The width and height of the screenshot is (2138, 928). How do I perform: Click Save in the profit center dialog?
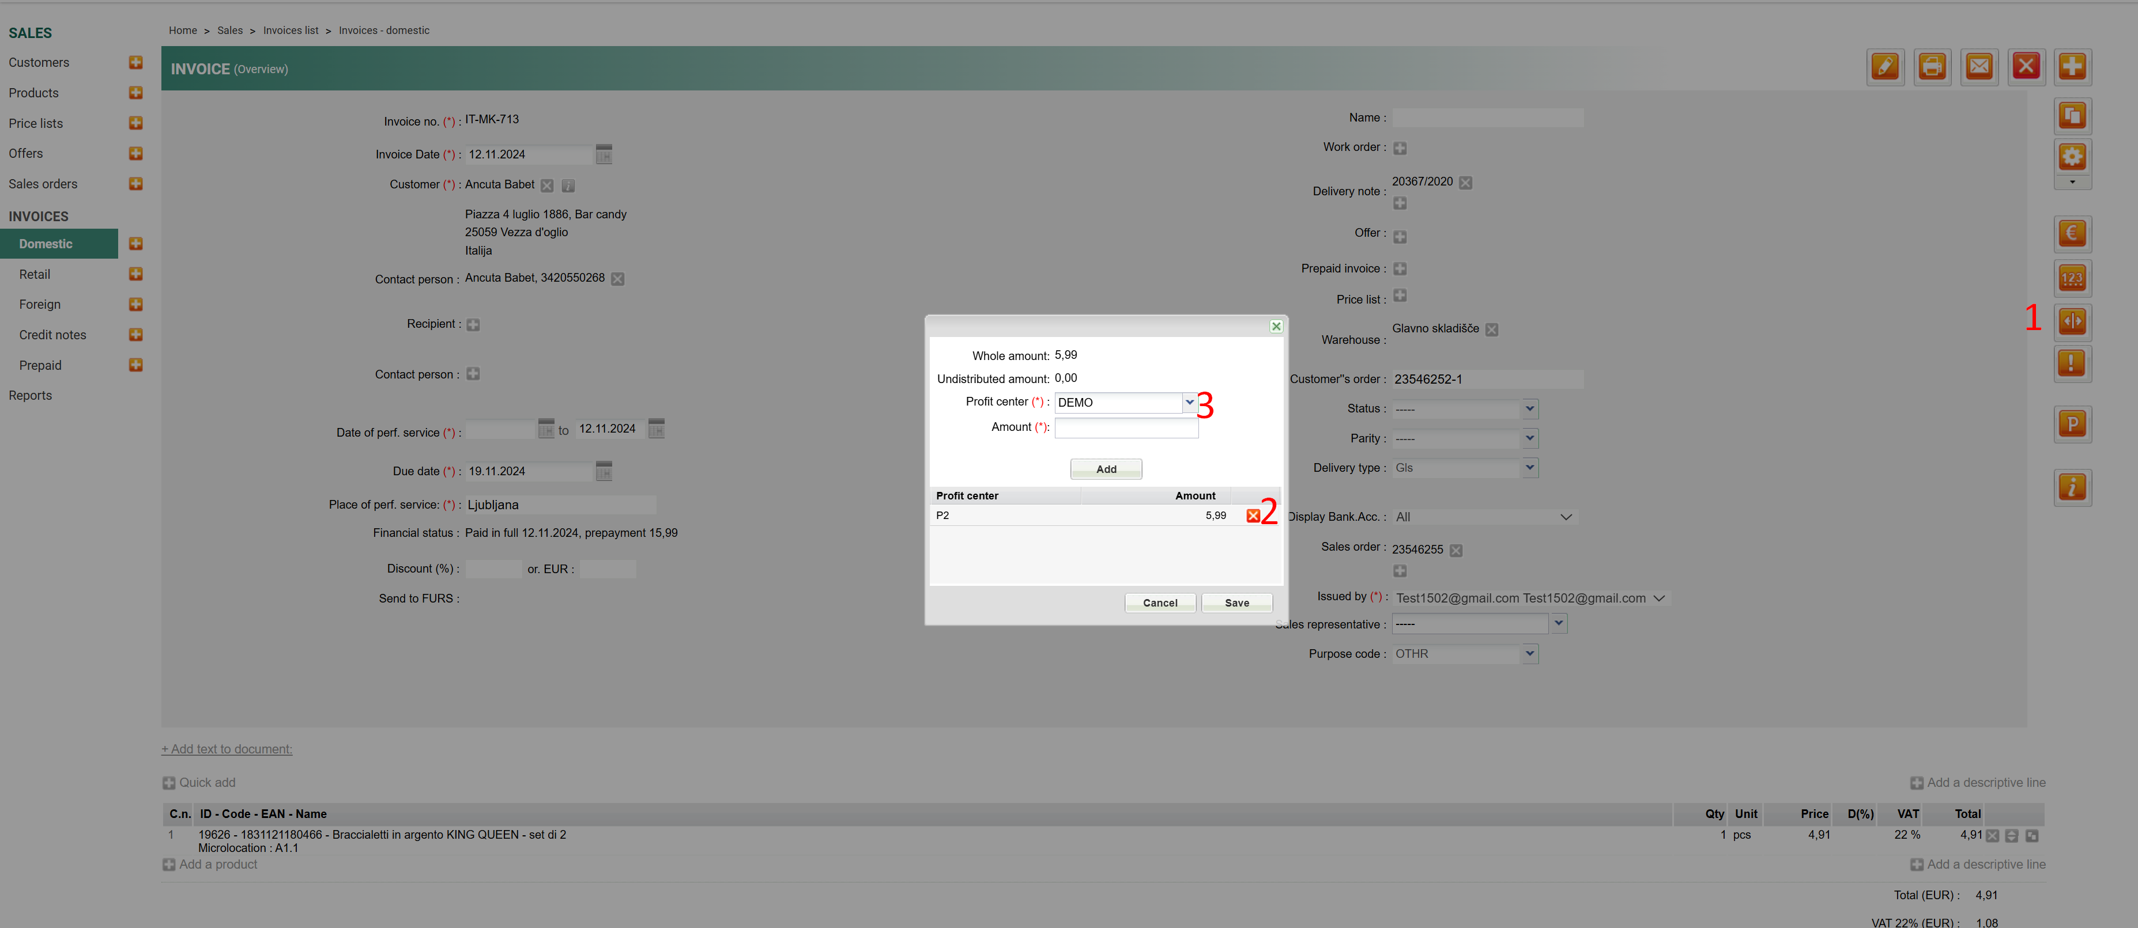[1236, 603]
